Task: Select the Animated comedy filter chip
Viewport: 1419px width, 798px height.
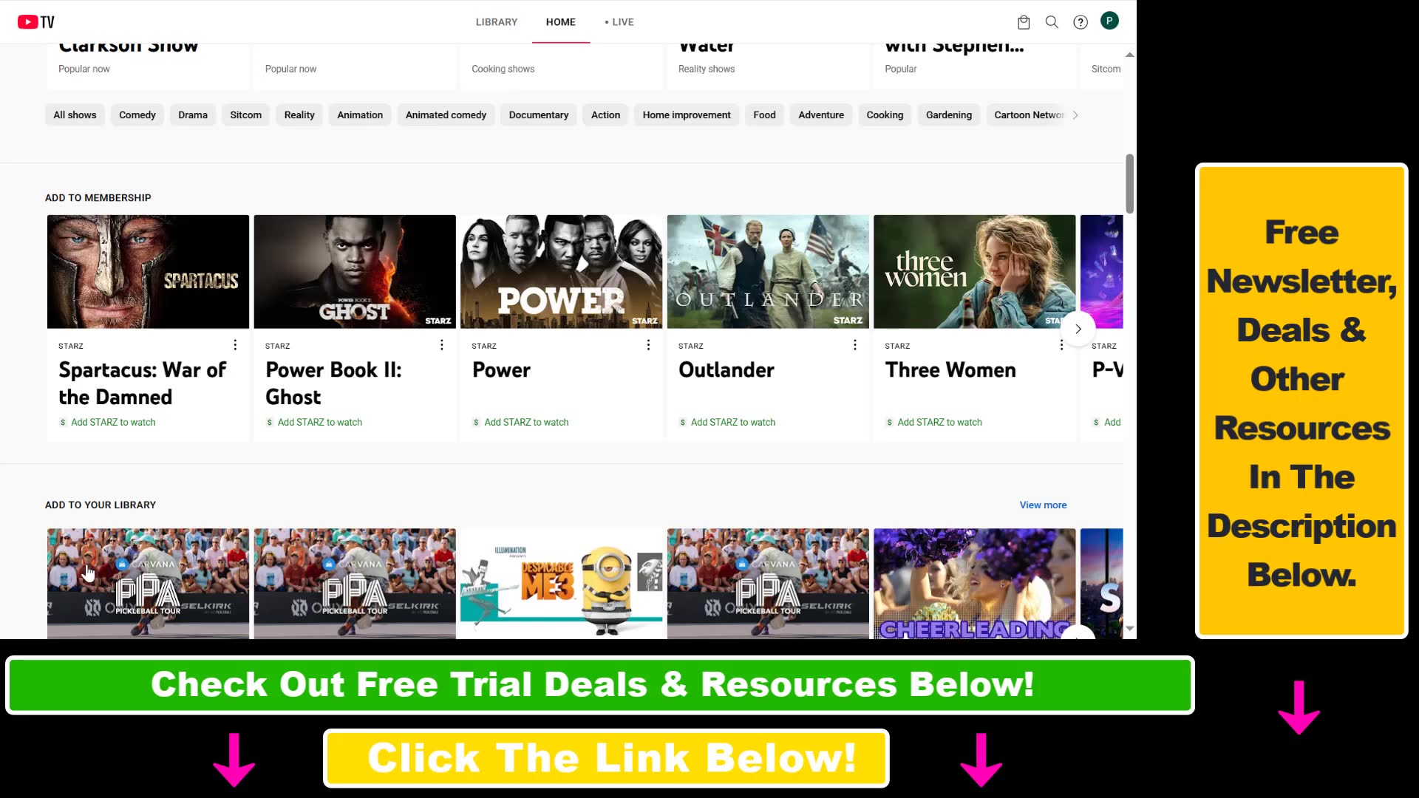Action: pos(446,115)
